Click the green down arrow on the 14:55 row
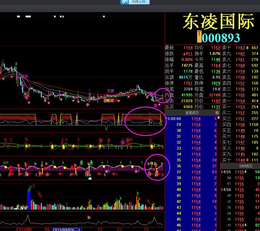260x231 pixels. click(x=245, y=172)
